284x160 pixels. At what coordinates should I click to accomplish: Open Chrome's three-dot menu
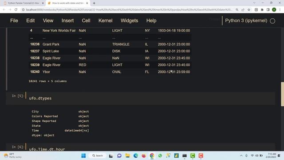point(280,10)
